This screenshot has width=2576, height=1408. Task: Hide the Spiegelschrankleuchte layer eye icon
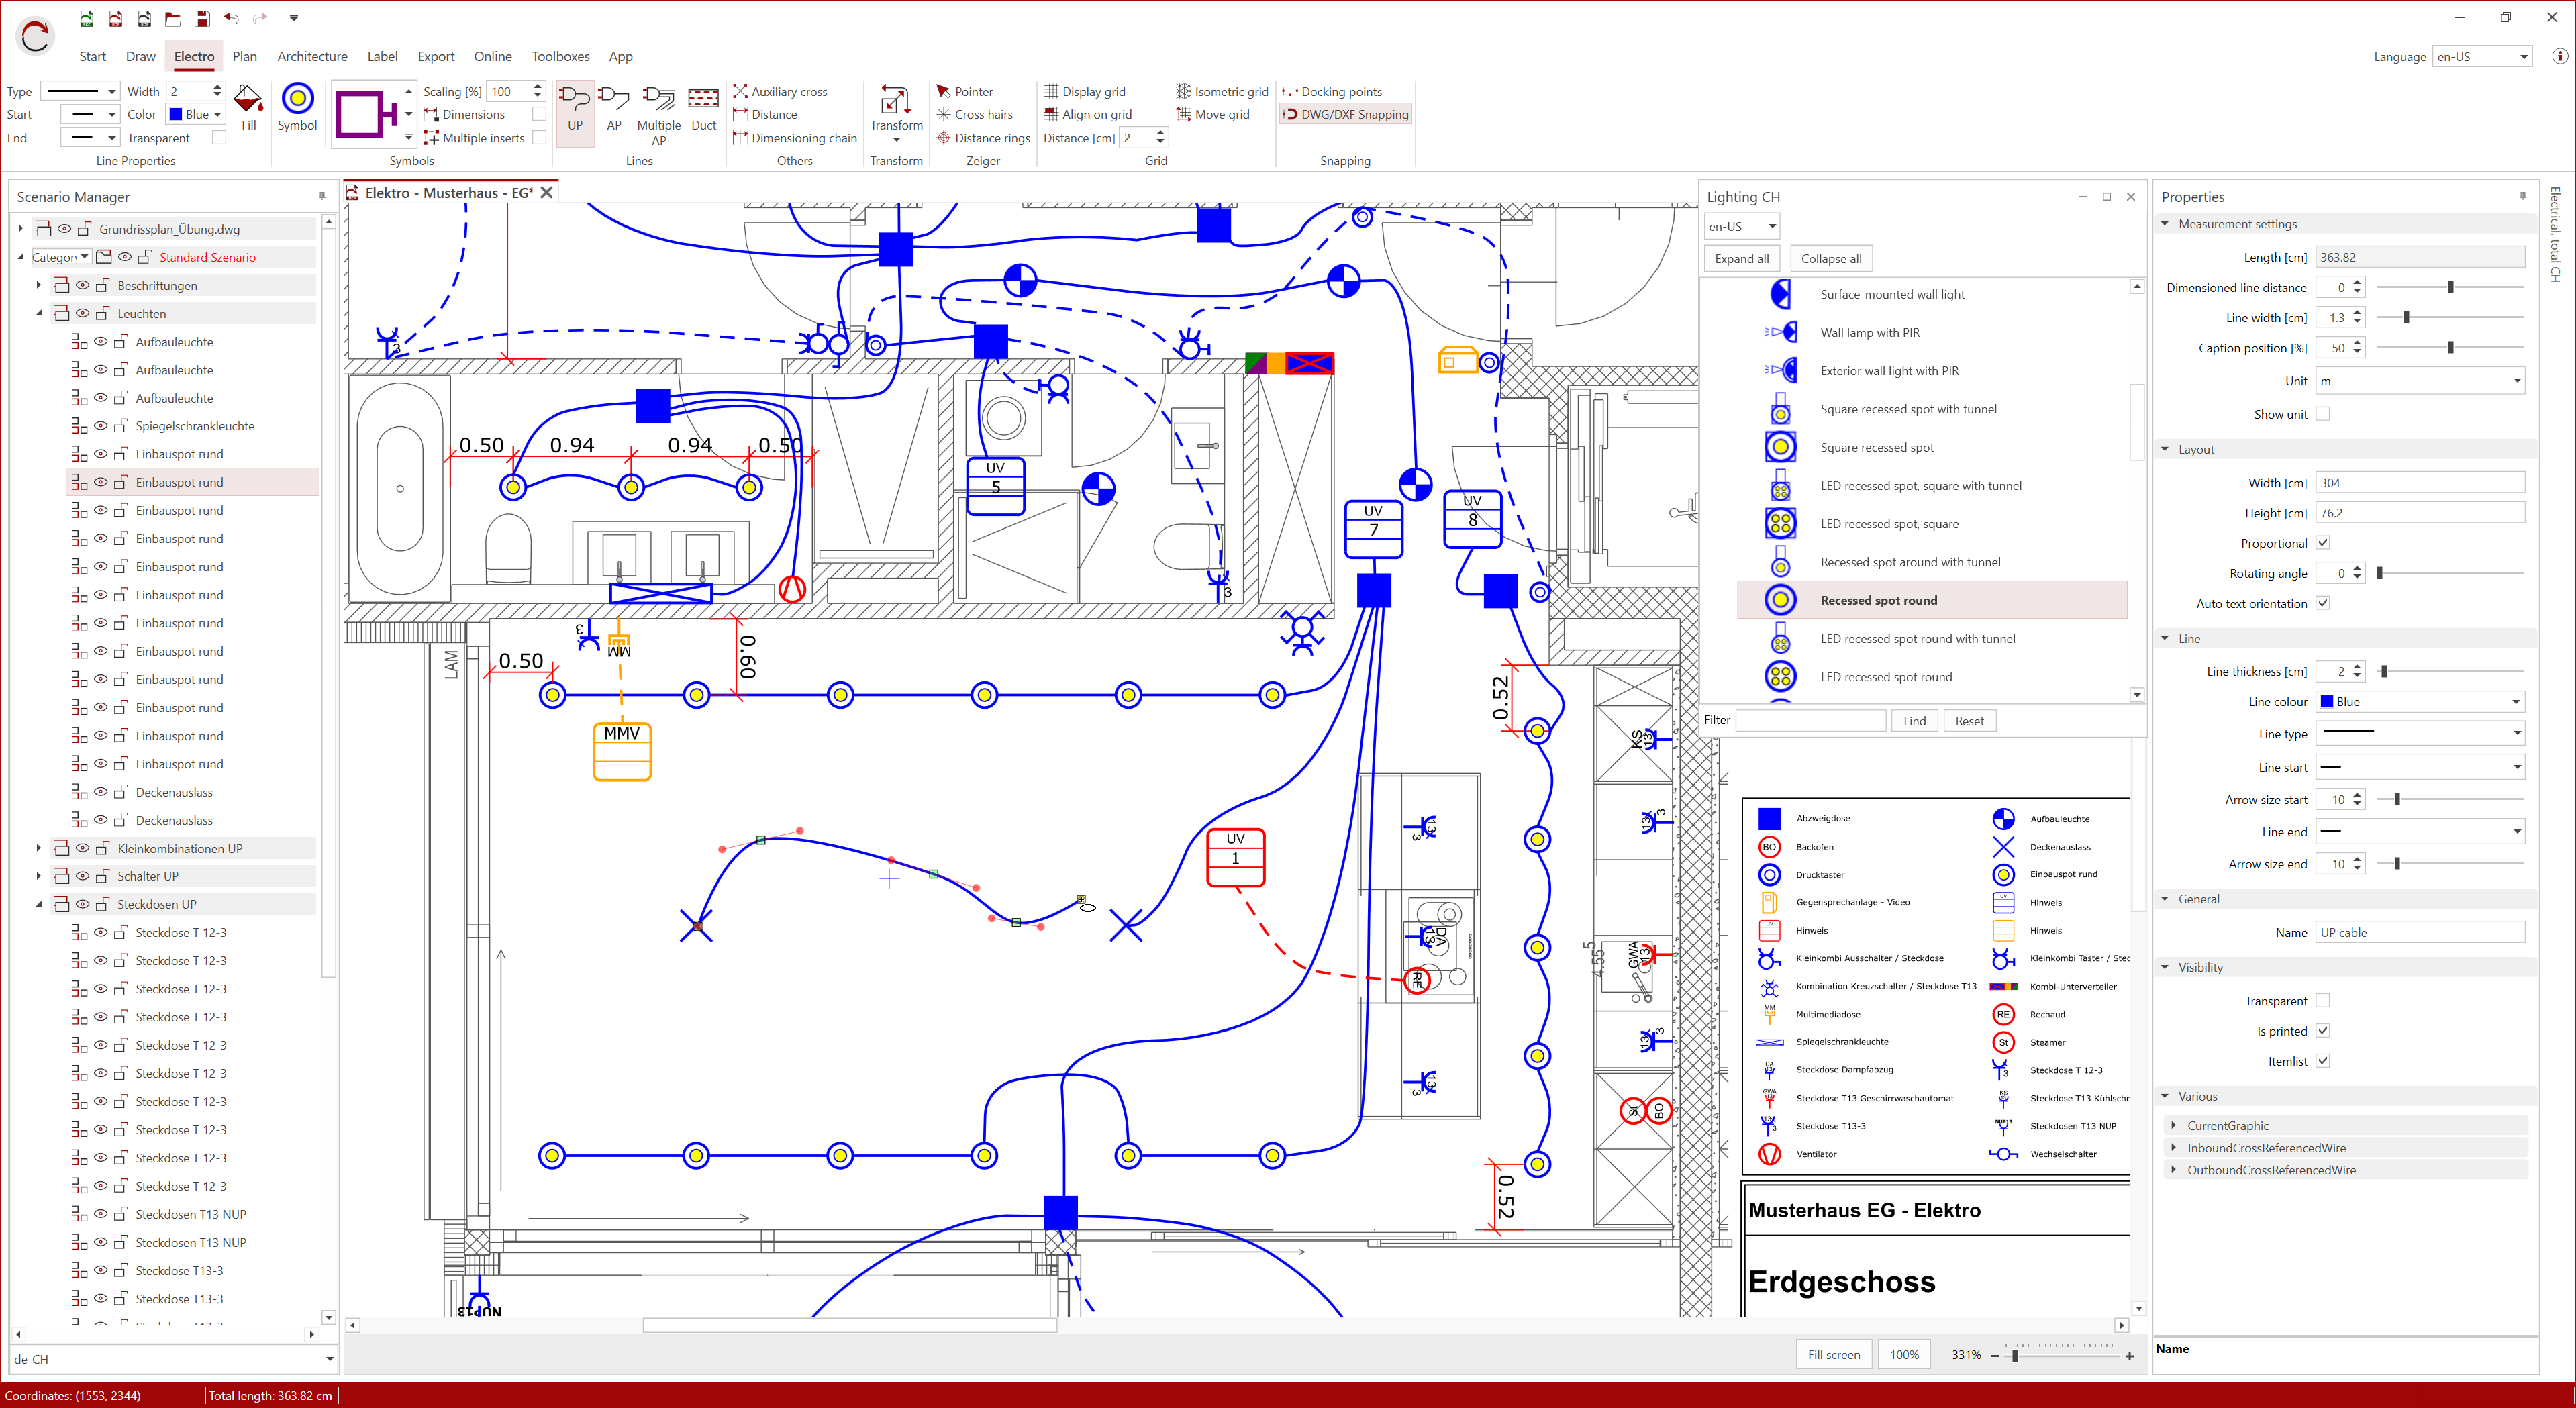click(x=100, y=426)
